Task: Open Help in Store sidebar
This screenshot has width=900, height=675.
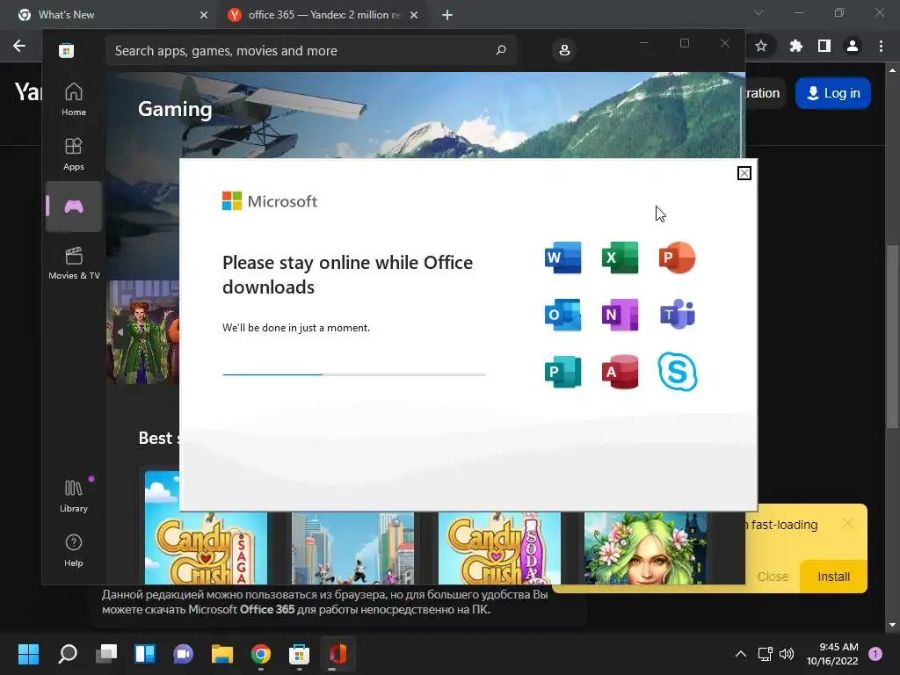Action: (x=74, y=550)
